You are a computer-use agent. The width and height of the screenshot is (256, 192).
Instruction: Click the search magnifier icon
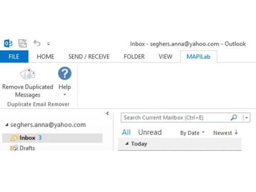[x=234, y=117]
